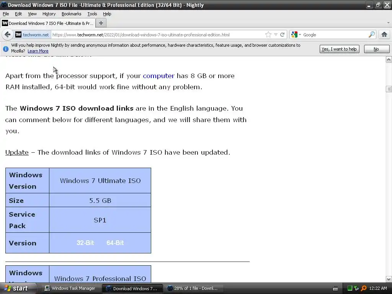Click the Windows 7 Ultimate ISO cell
The image size is (392, 294).
click(x=100, y=181)
